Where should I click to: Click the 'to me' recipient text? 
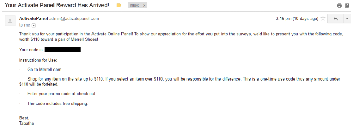tap(24, 25)
